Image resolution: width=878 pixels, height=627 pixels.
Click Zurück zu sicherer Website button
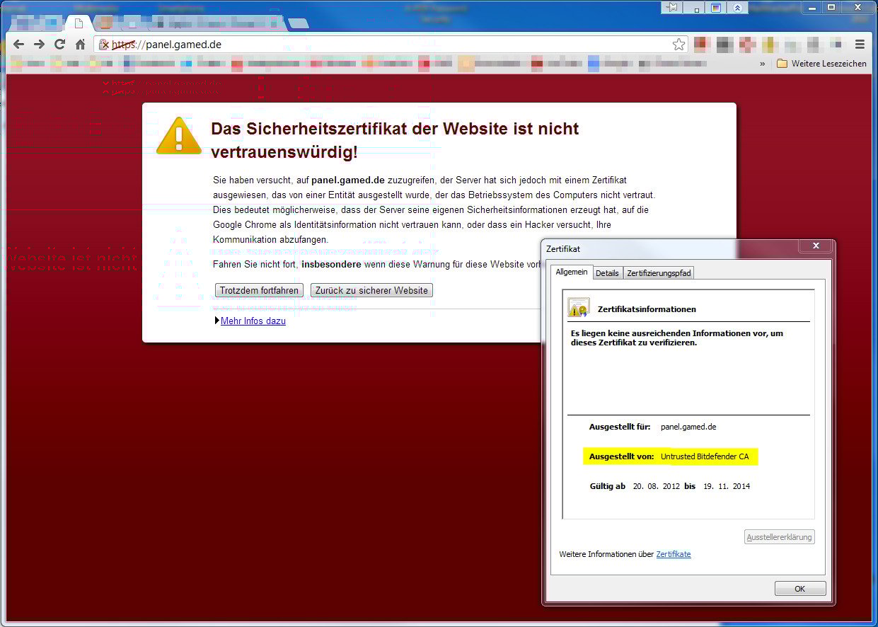(371, 290)
